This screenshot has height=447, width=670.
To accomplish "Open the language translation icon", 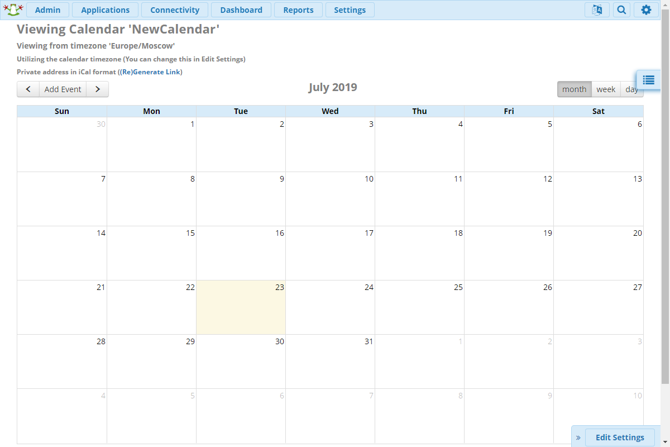I will coord(597,10).
